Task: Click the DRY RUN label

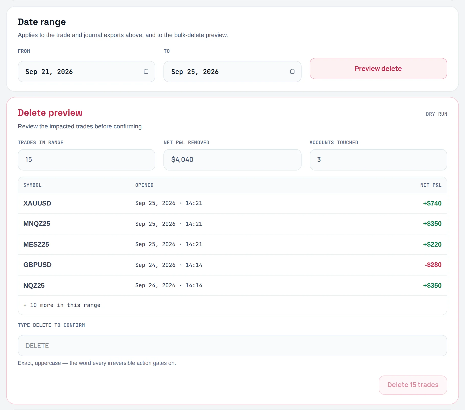Action: [437, 114]
